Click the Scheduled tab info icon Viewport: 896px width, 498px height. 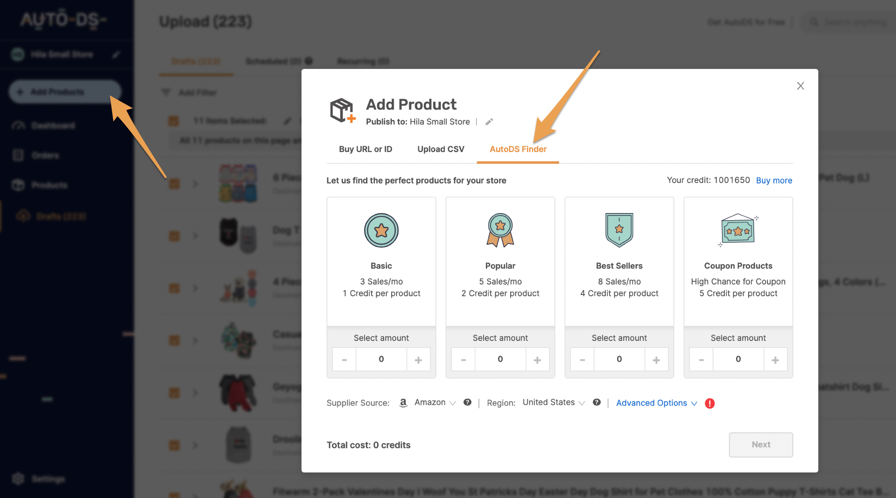pyautogui.click(x=309, y=61)
